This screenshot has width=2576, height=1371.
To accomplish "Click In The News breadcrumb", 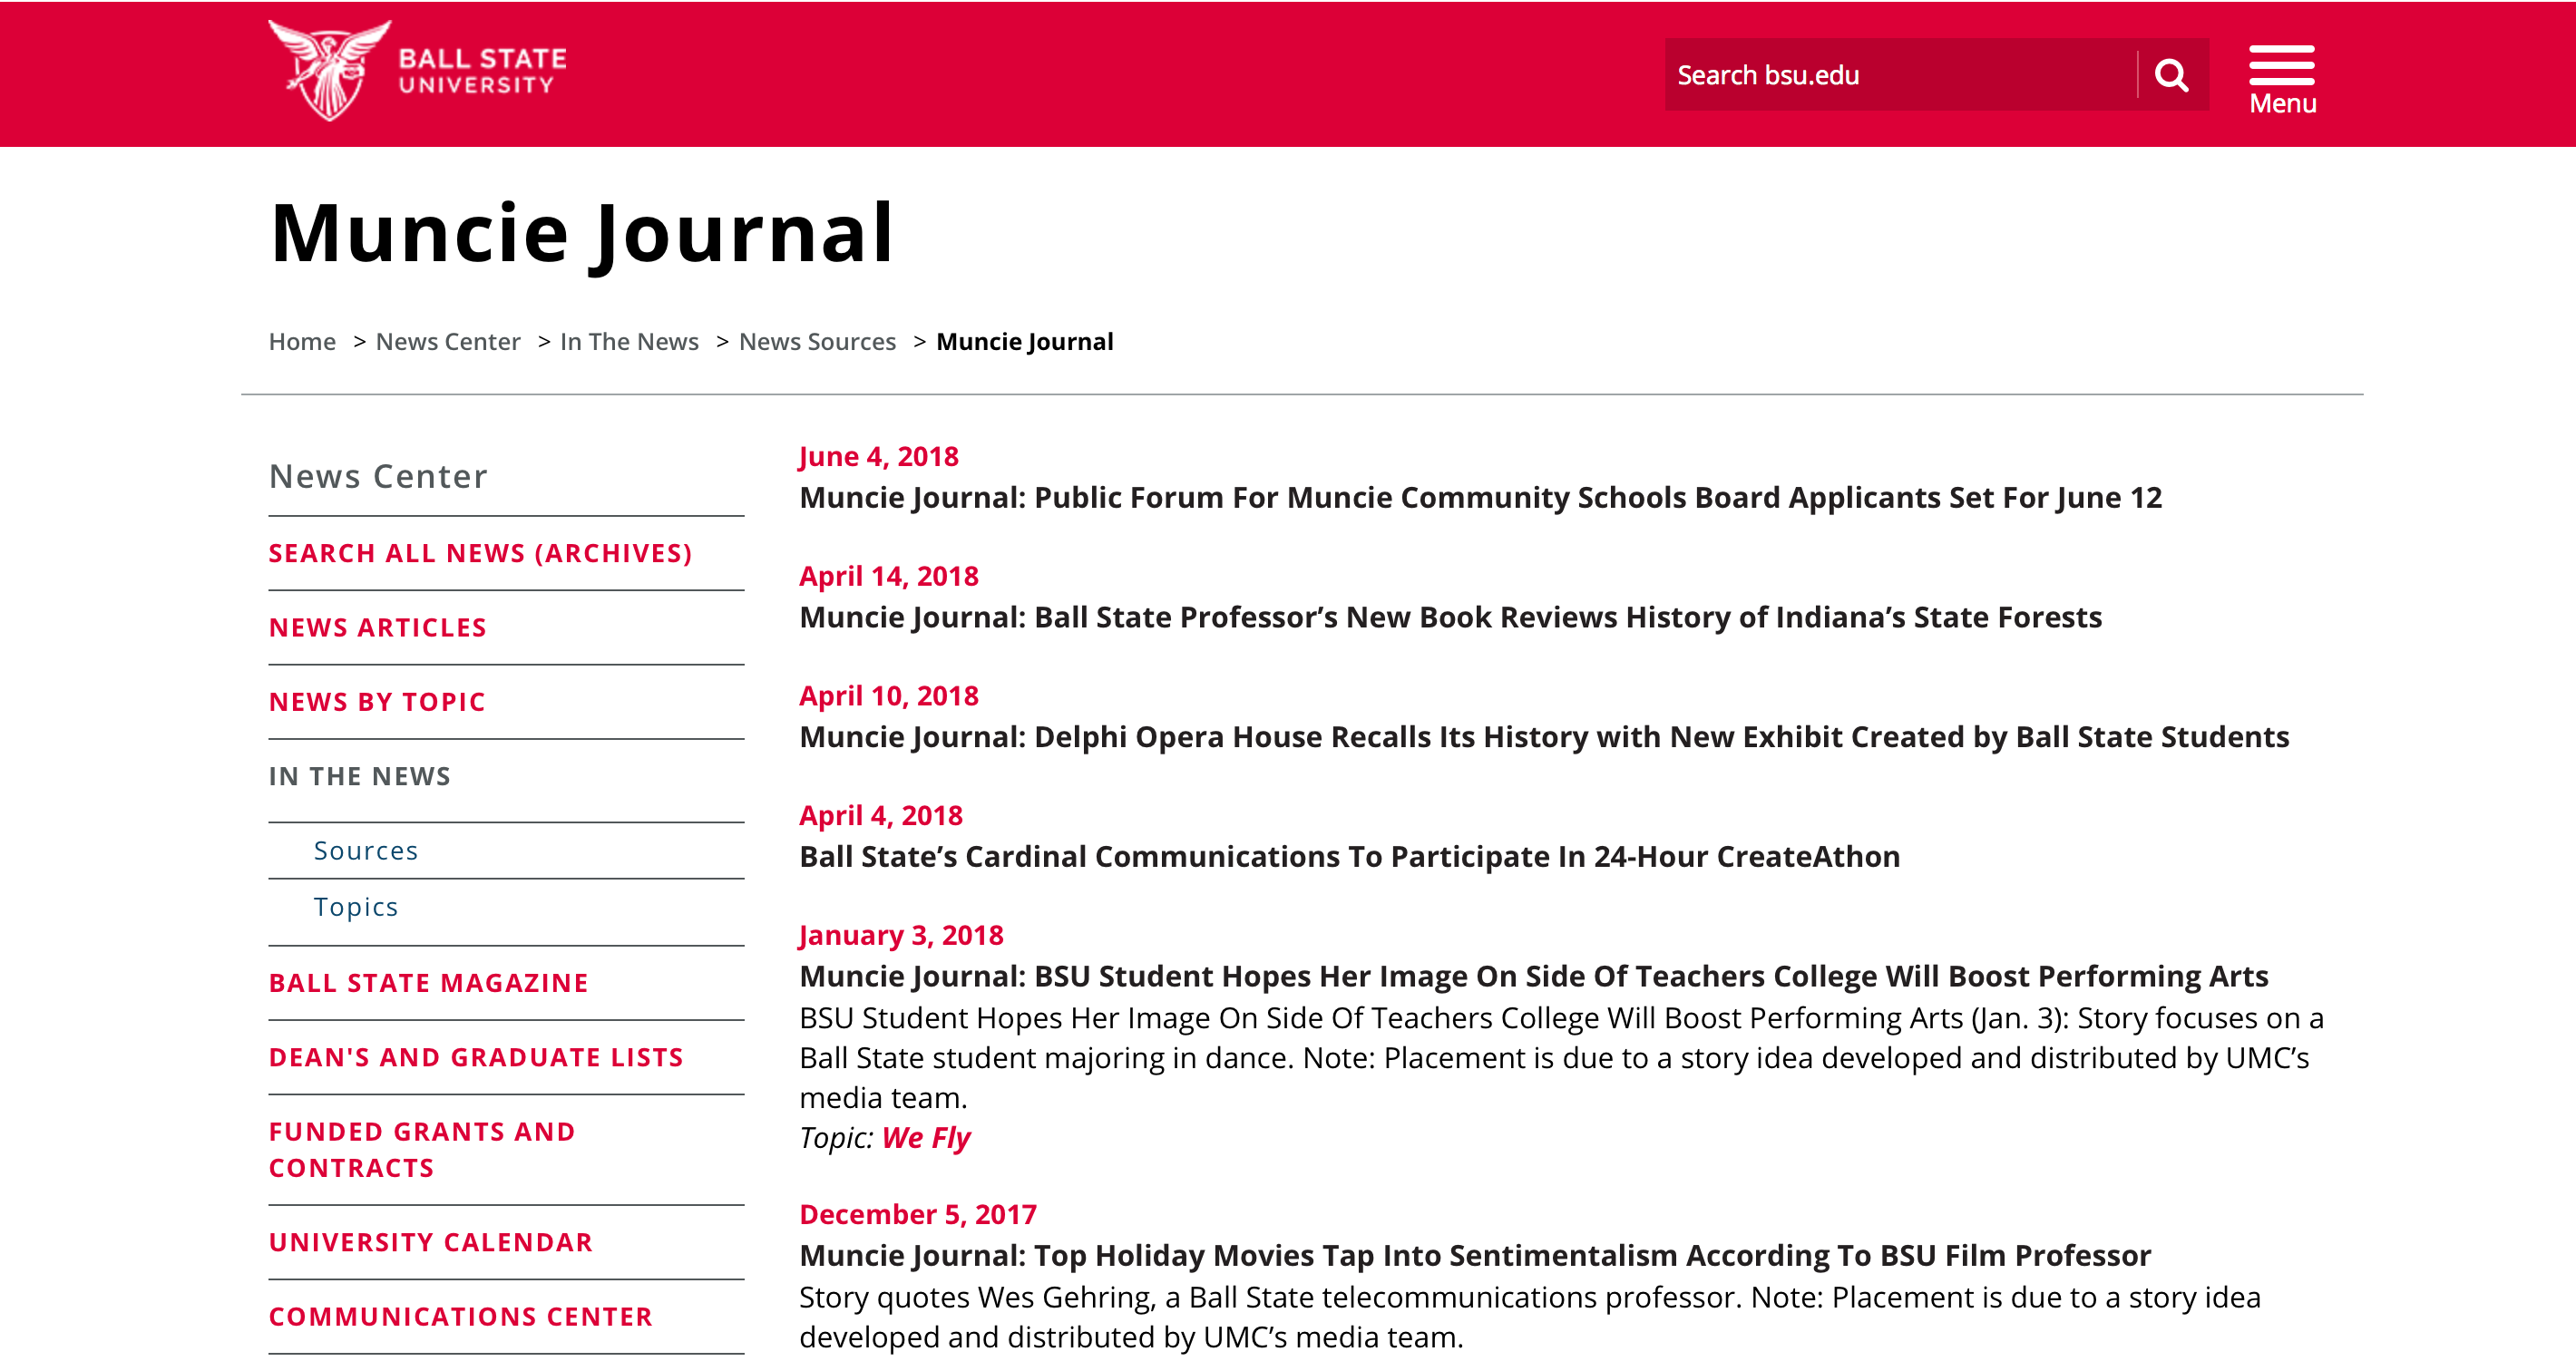I will 629,342.
